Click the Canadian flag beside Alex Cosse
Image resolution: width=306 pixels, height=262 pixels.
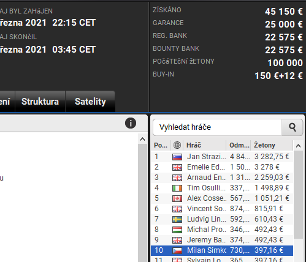click(177, 198)
